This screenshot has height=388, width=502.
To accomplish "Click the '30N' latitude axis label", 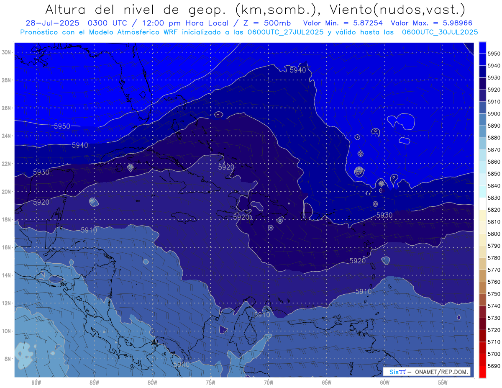I will click(x=7, y=52).
